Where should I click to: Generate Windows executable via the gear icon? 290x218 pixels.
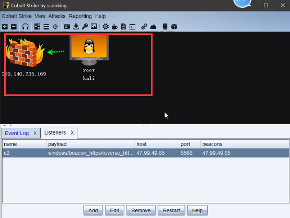106,27
